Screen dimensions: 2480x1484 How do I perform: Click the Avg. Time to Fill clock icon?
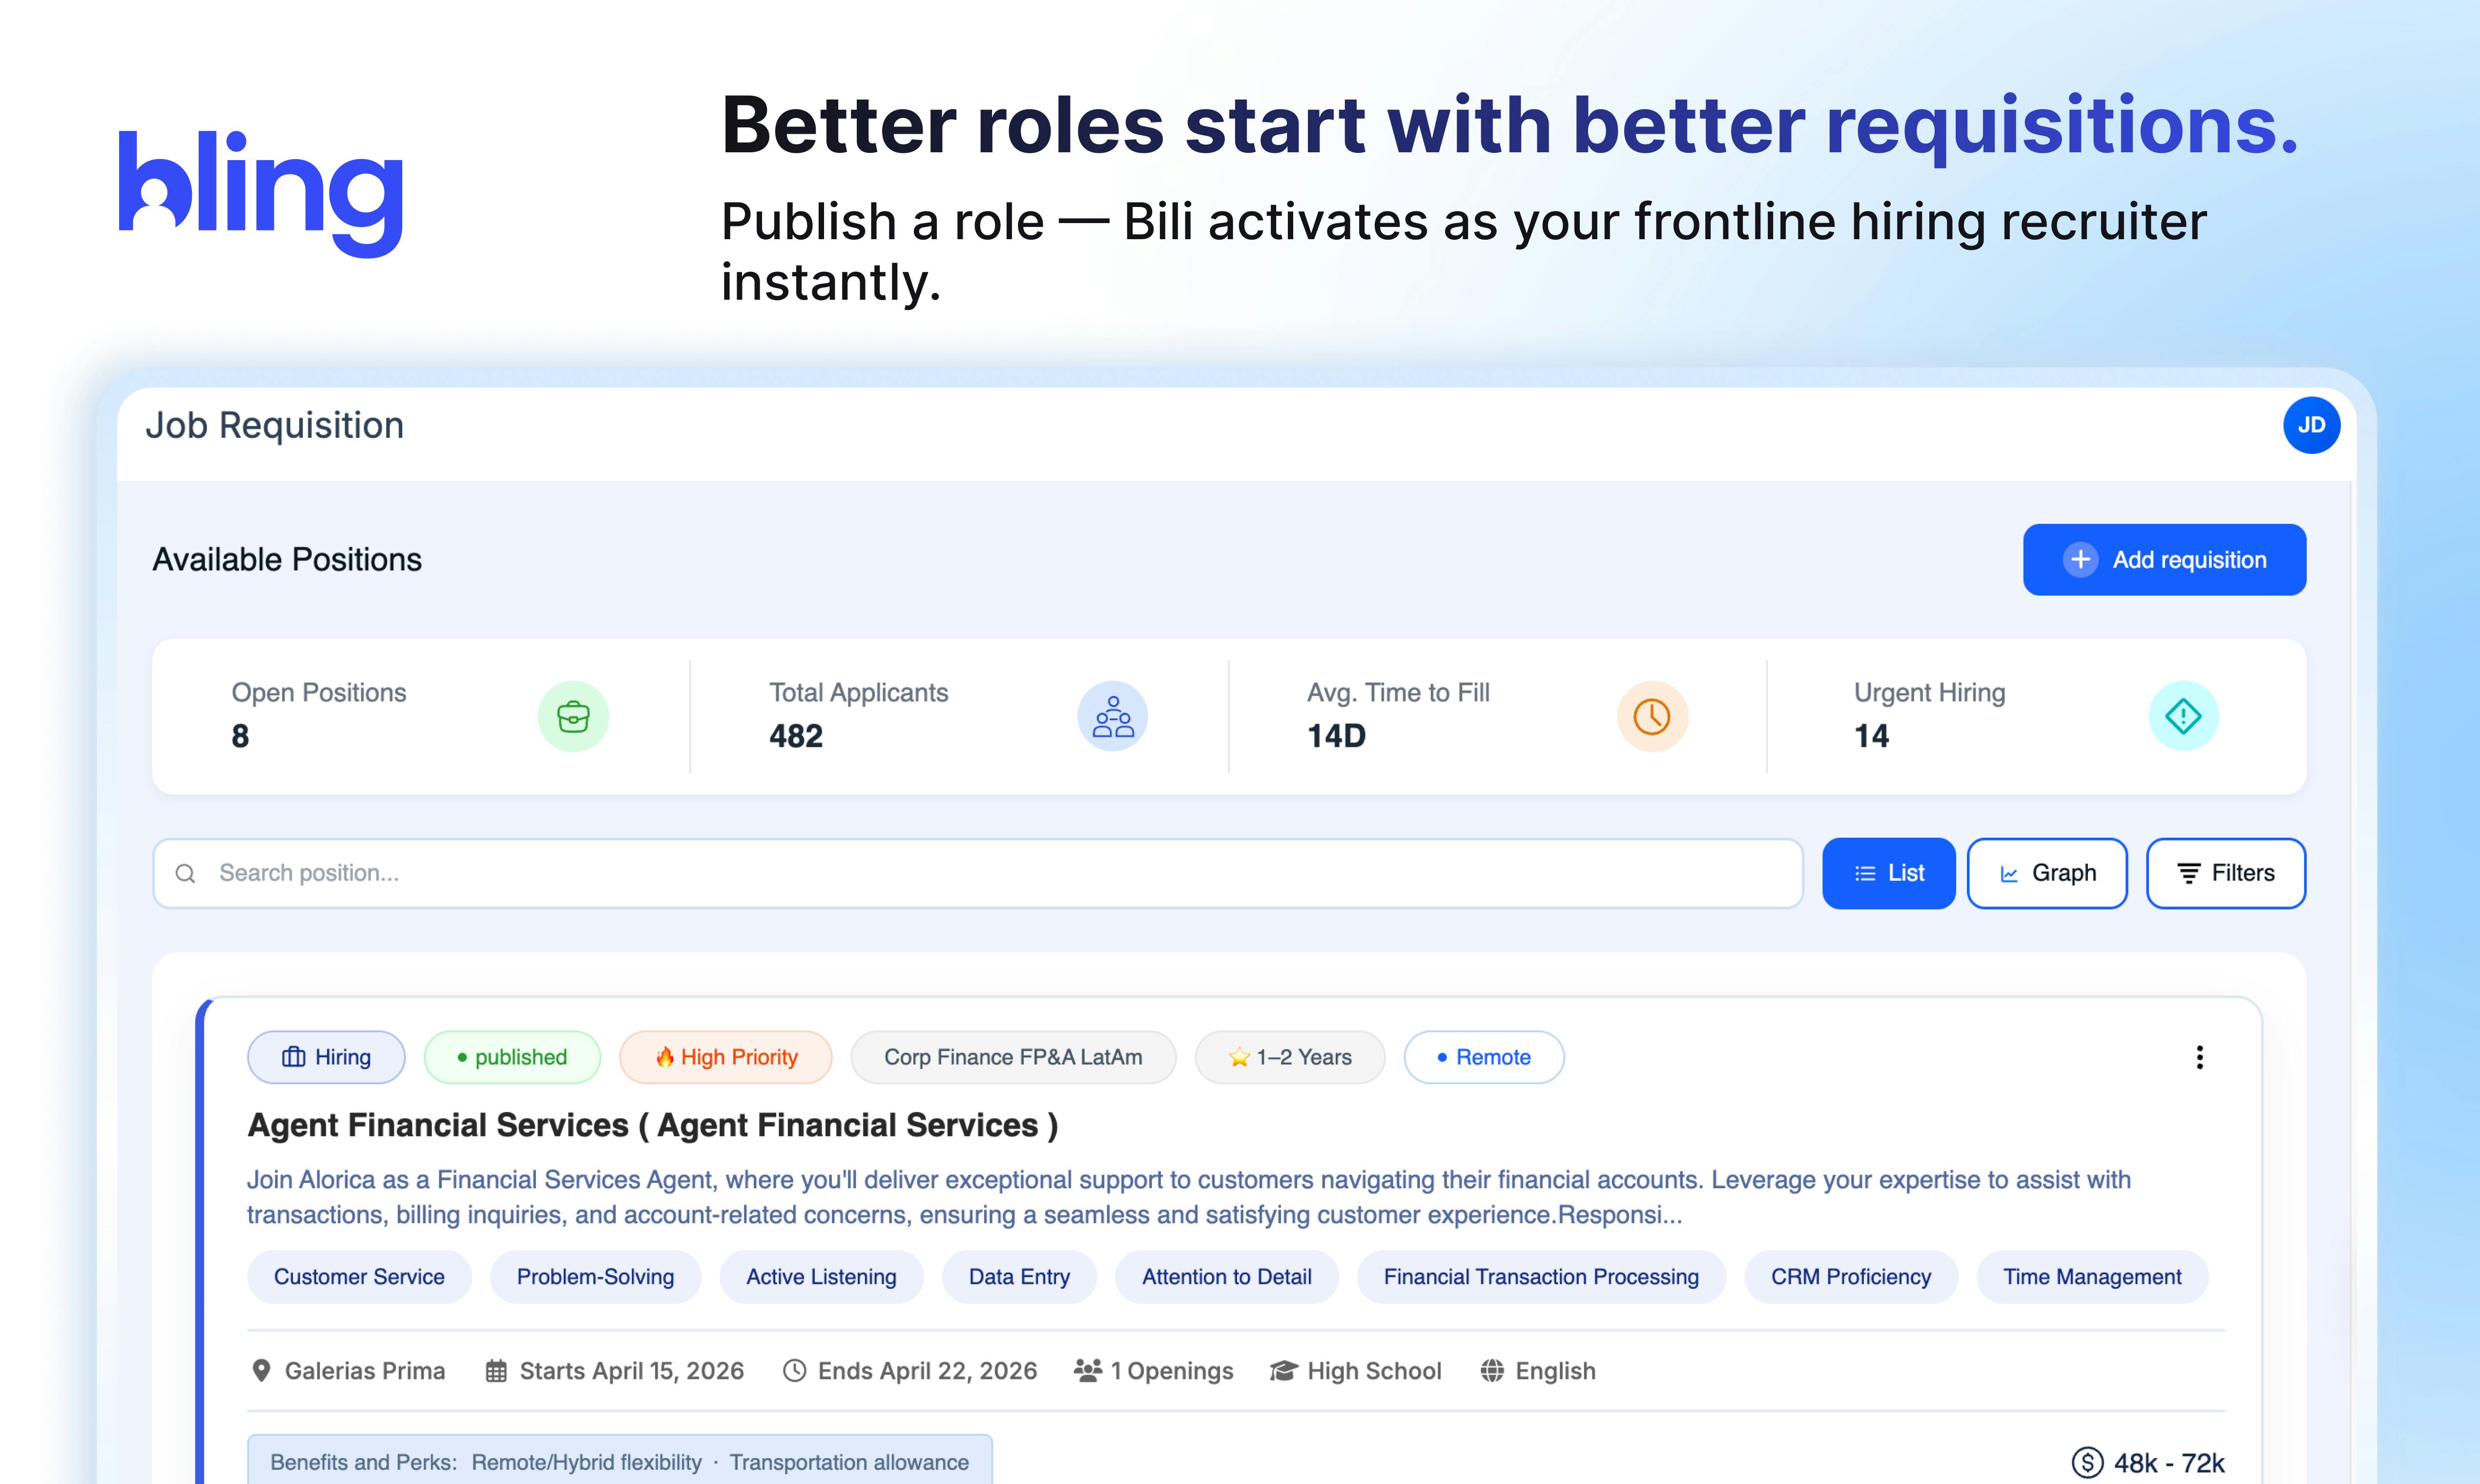click(x=1652, y=716)
